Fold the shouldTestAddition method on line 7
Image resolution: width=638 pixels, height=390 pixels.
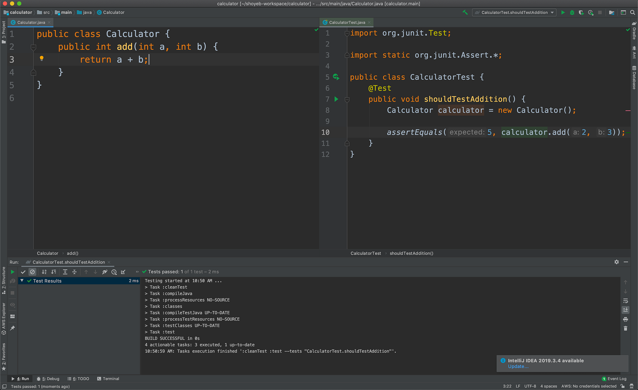click(x=347, y=99)
